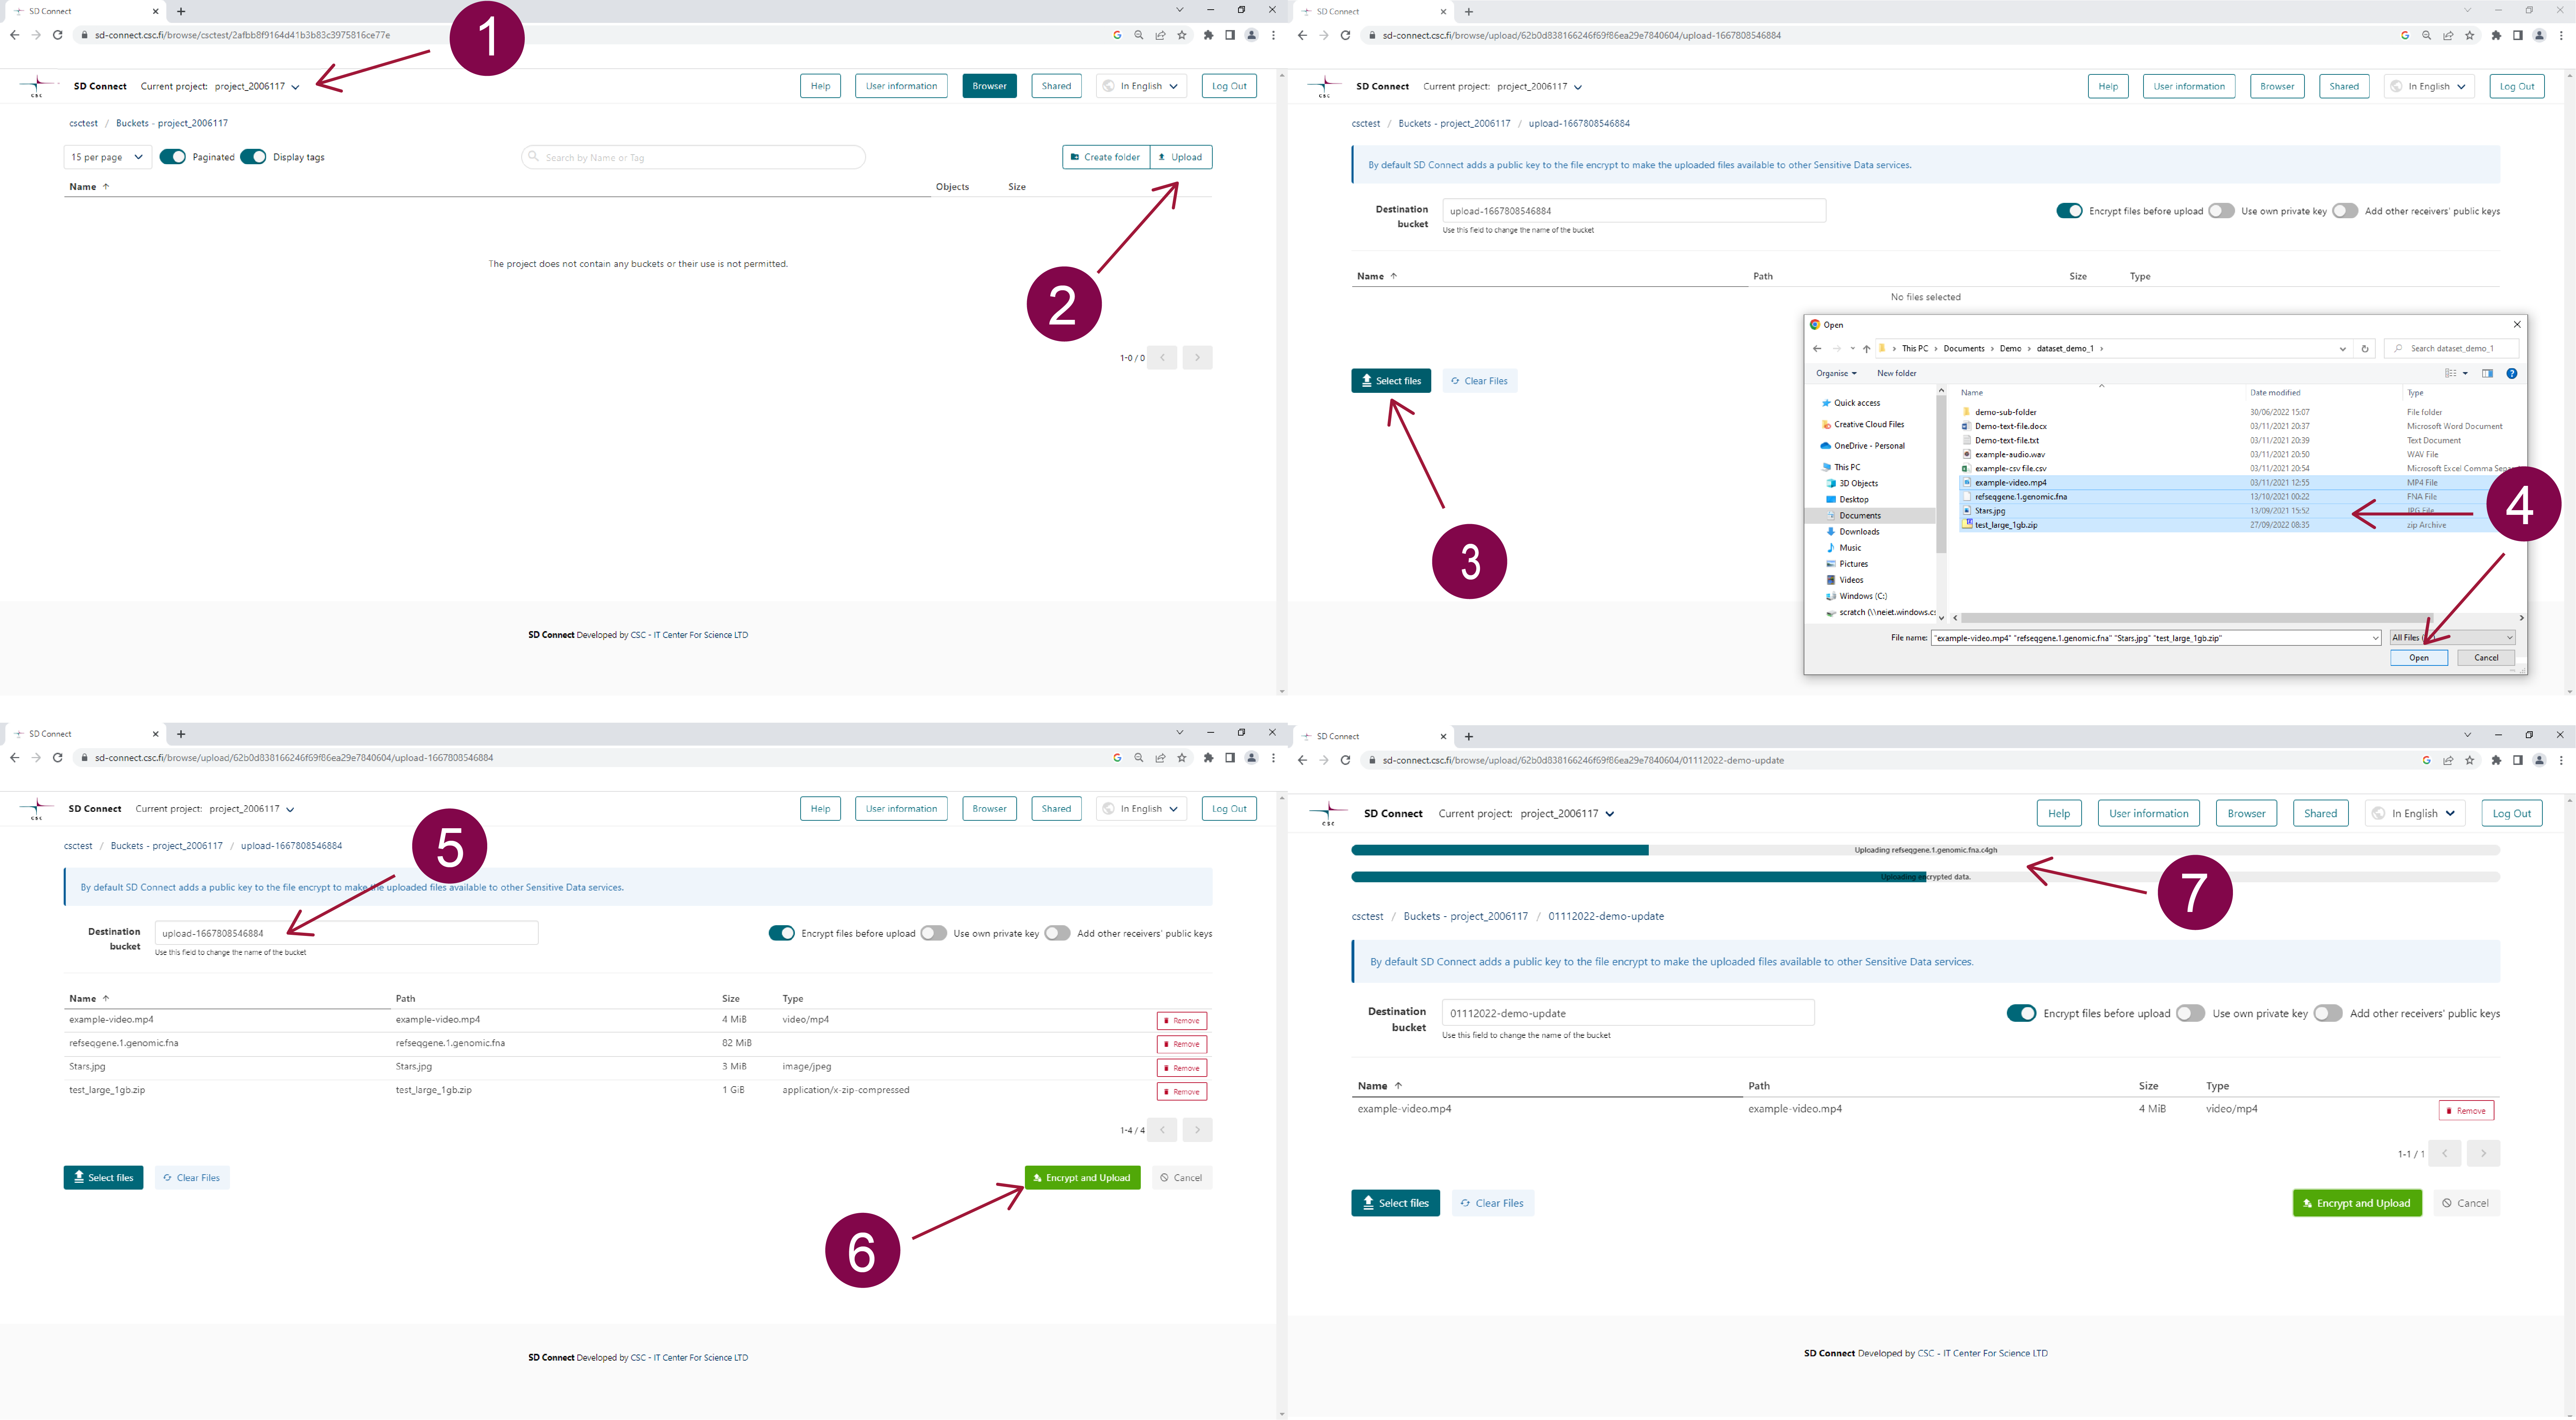
Task: Click Buckets - project_2006117 breadcrumb in bottom-right window
Action: point(1465,916)
